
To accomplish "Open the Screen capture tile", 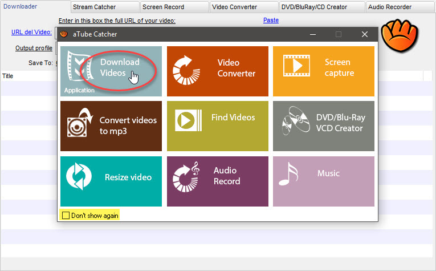I will pyautogui.click(x=324, y=71).
